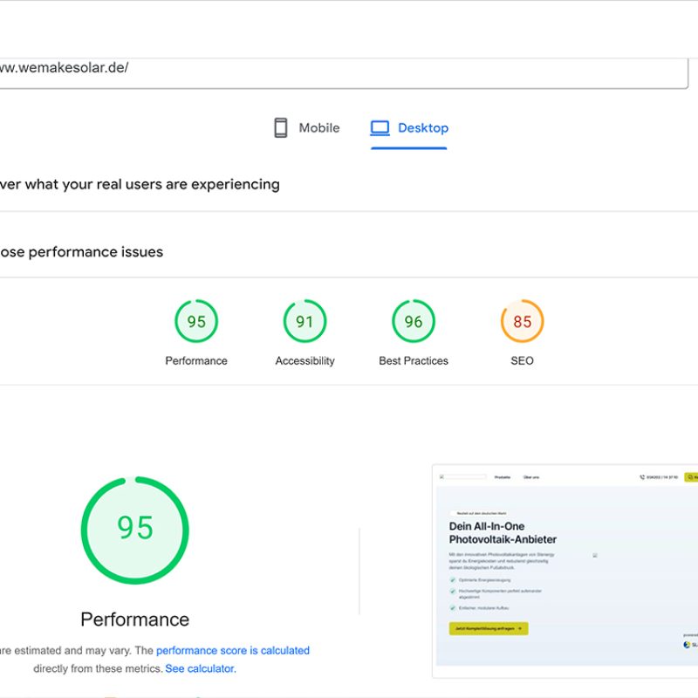This screenshot has height=698, width=698.
Task: Expand the 'performance issues' section heading
Action: click(x=82, y=252)
